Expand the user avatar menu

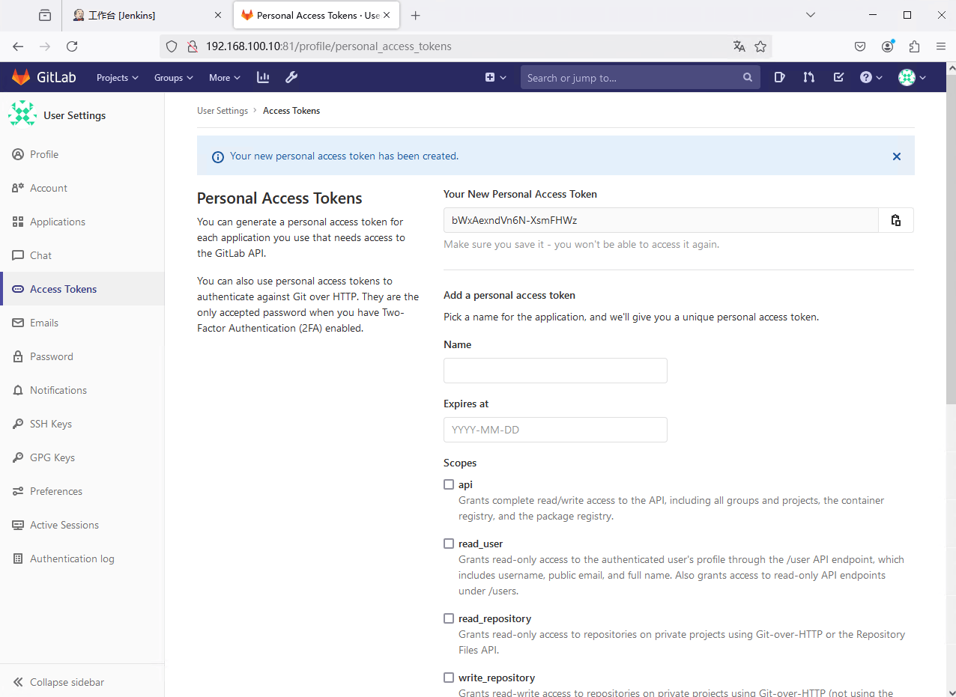912,77
